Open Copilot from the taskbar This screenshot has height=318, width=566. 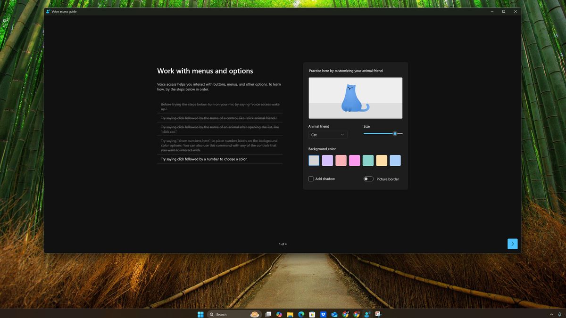pos(279,314)
